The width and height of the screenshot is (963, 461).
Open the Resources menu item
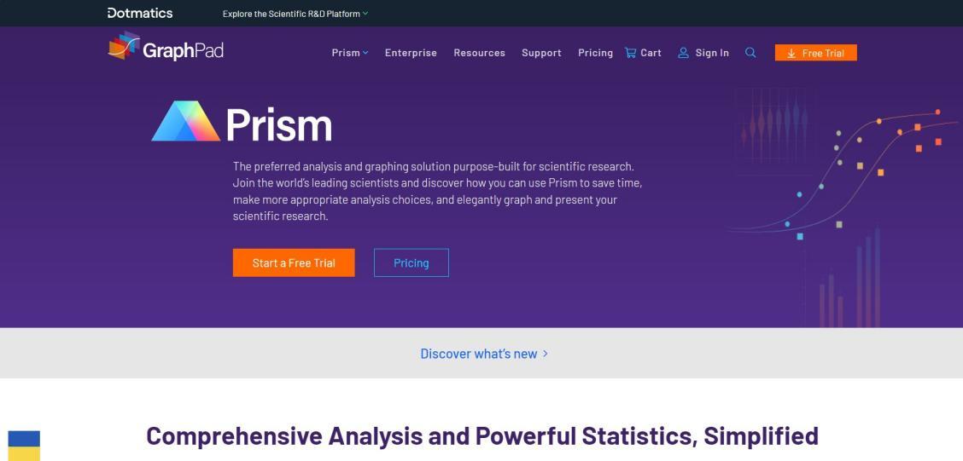[479, 53]
